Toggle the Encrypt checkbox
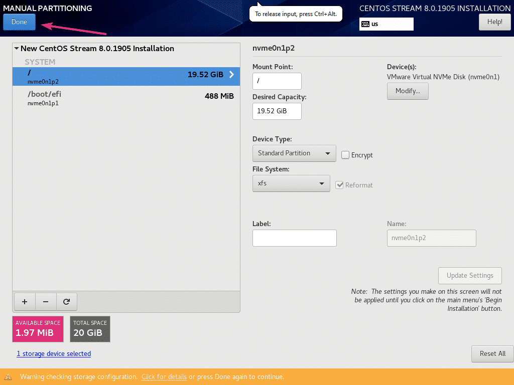Viewport: 514px width, 385px height. pyautogui.click(x=345, y=155)
